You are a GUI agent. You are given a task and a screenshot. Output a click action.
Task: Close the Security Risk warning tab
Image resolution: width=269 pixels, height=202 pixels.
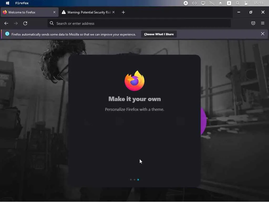[113, 12]
